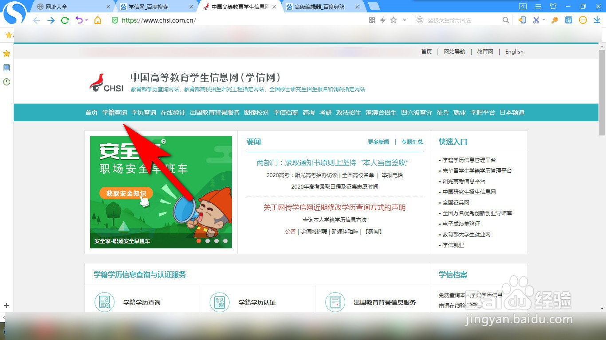The height and width of the screenshot is (340, 606).
Task: Open the tab count box showing 4
Action: (x=523, y=6)
